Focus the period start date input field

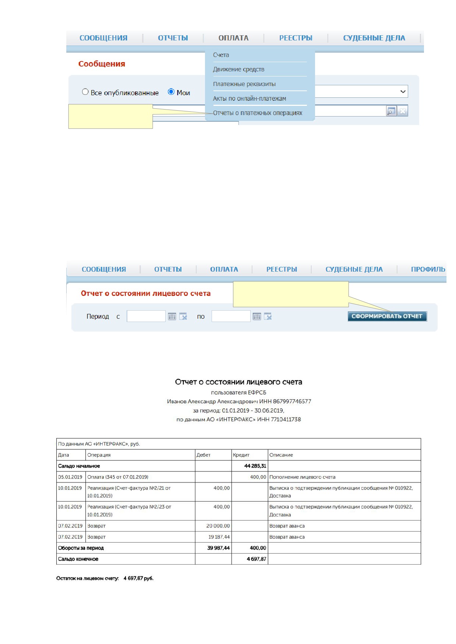(x=146, y=316)
